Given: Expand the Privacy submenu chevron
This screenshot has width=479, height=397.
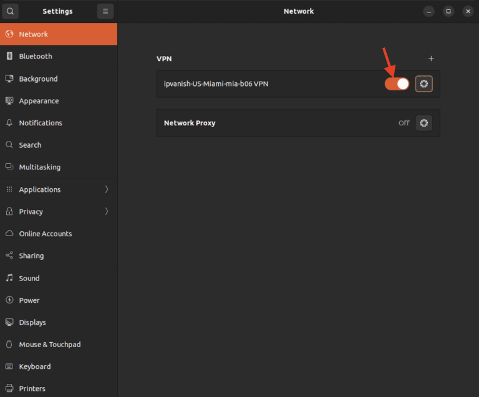Looking at the screenshot, I should tap(107, 211).
